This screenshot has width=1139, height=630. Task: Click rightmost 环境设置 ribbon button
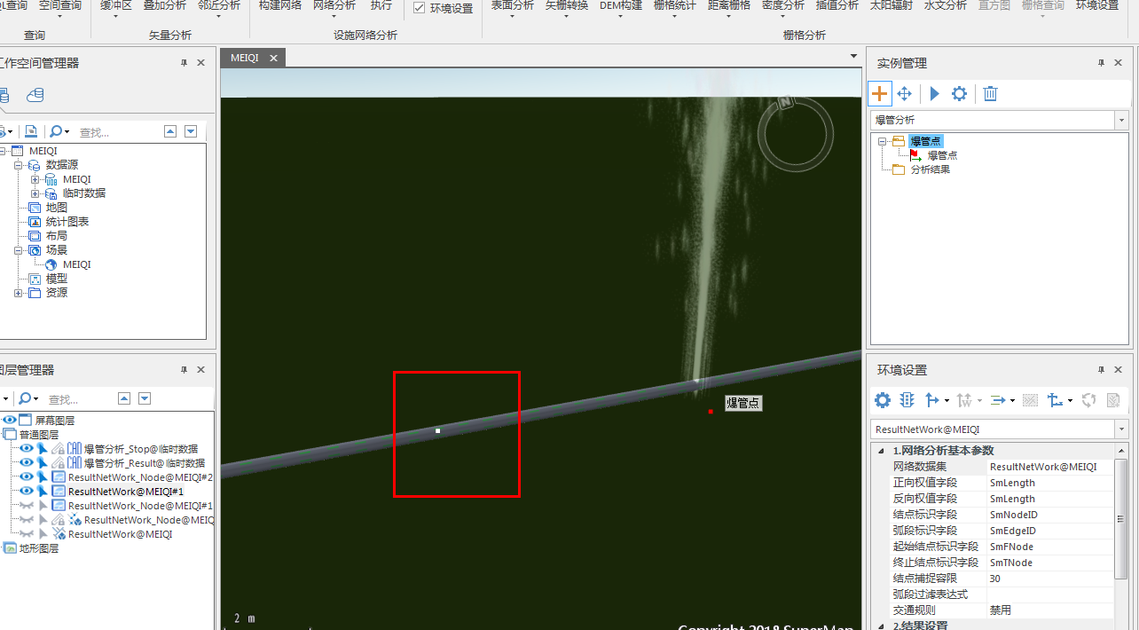click(1097, 5)
